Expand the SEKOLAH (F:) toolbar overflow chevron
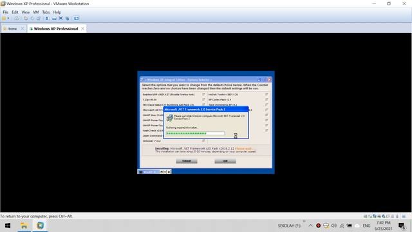This screenshot has height=232, width=412. (304, 221)
